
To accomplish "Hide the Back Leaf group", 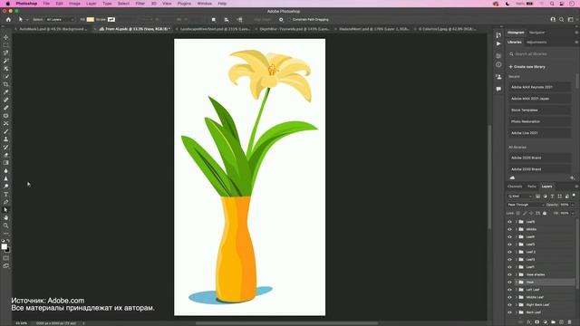I will pos(509,312).
